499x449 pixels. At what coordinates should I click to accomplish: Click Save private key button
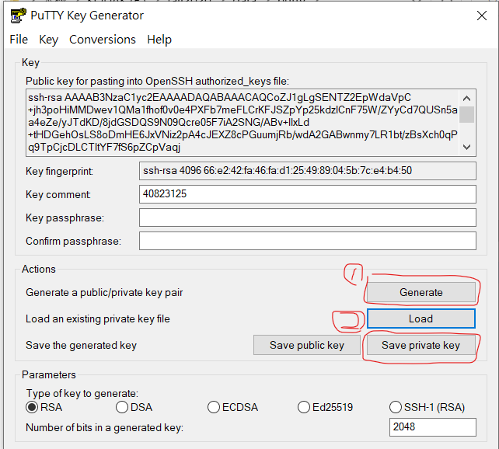[x=421, y=345]
